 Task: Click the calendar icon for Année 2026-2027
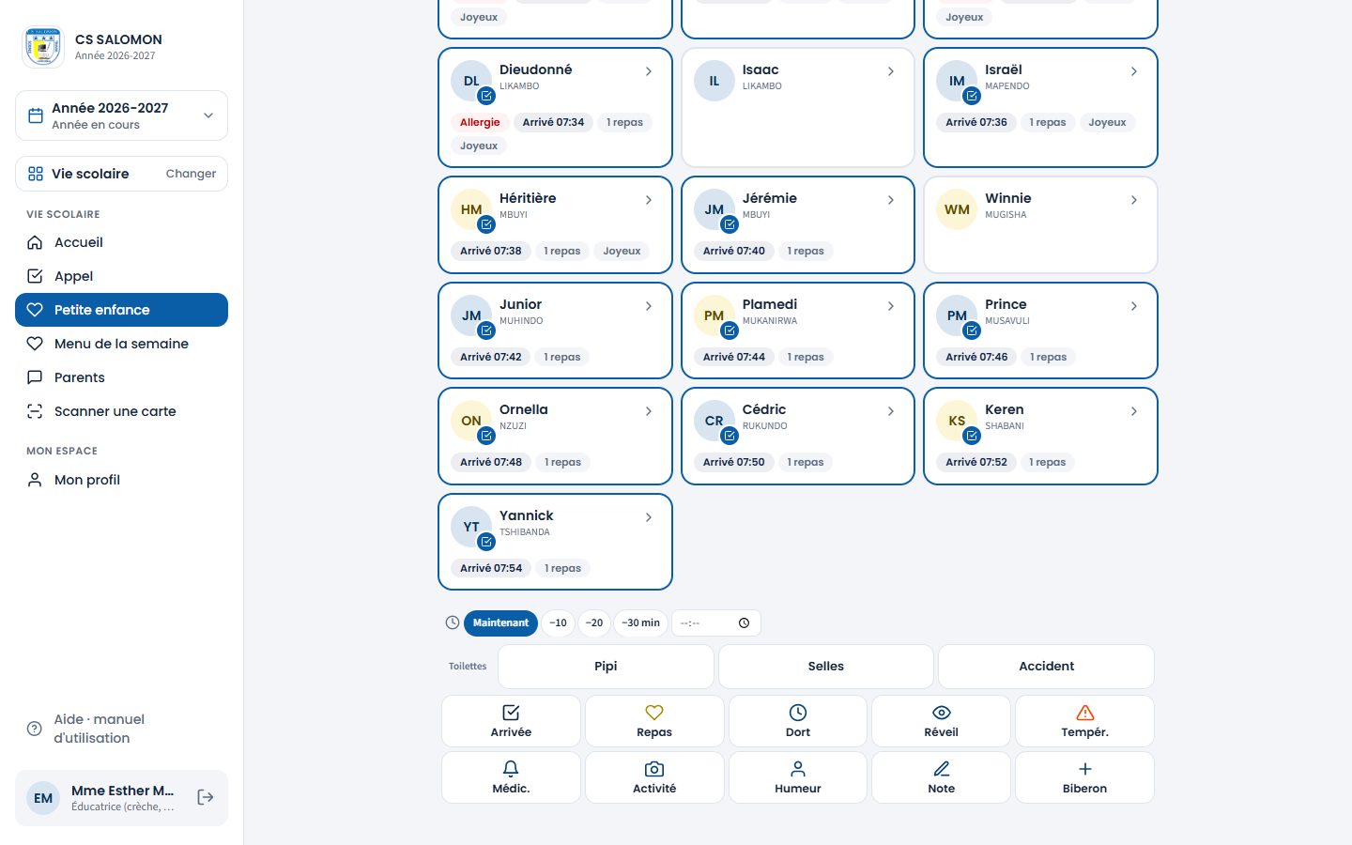(36, 115)
